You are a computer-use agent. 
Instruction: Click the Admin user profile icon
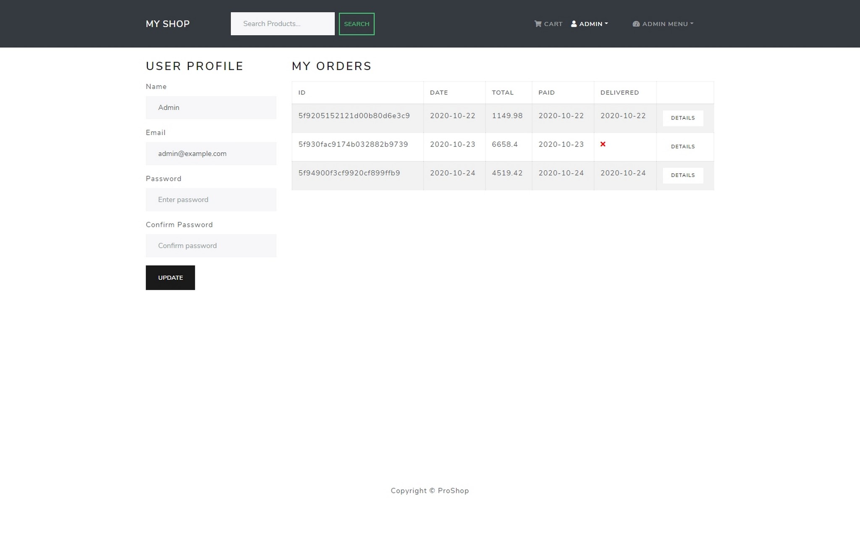pyautogui.click(x=574, y=24)
